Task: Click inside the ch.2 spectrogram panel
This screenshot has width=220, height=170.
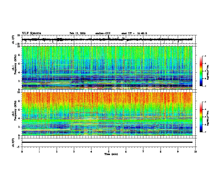Action: pyautogui.click(x=107, y=114)
